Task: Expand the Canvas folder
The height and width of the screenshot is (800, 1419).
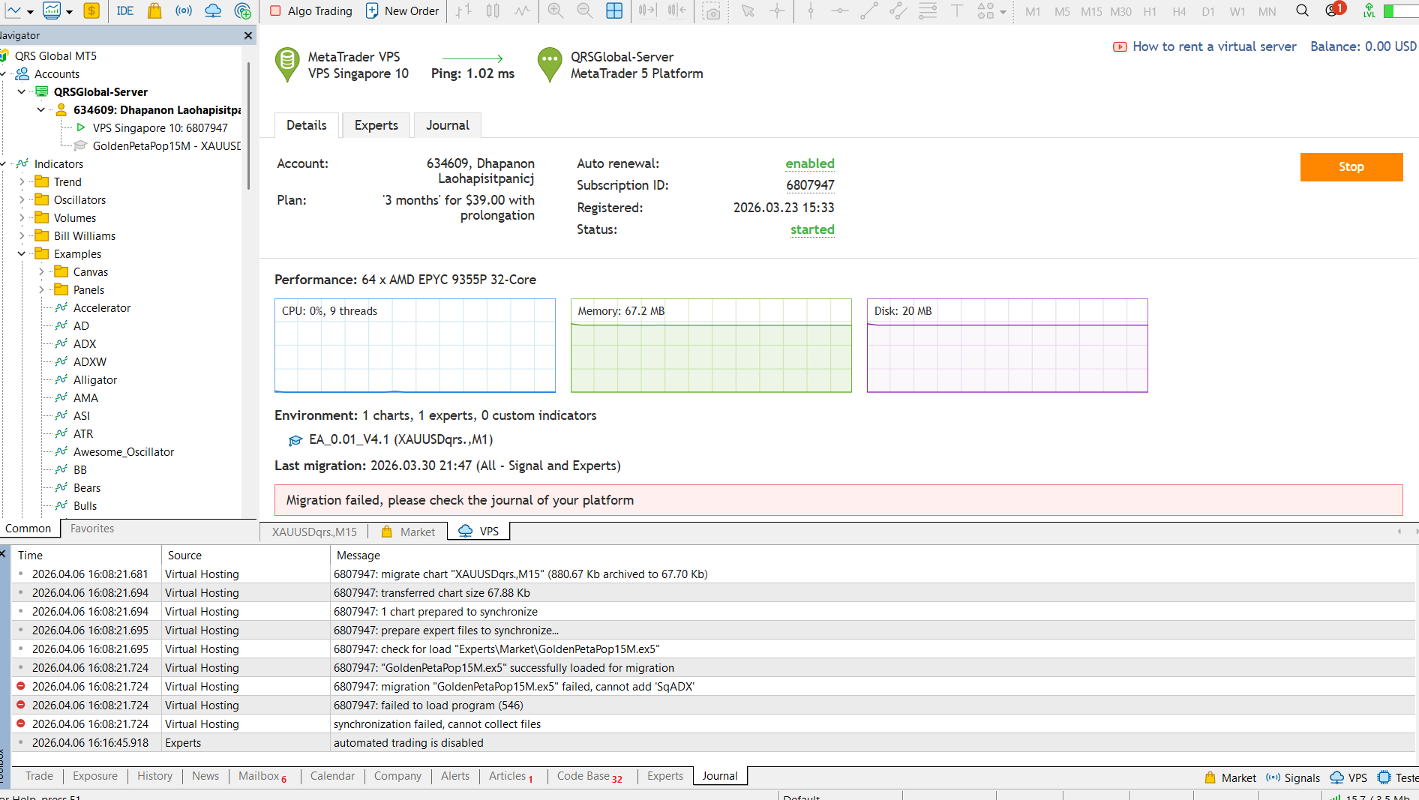Action: [41, 271]
